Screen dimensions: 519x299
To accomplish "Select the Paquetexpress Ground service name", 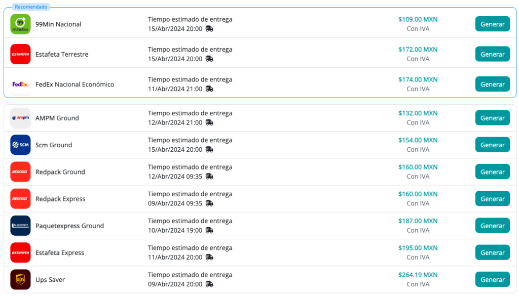I will click(69, 226).
